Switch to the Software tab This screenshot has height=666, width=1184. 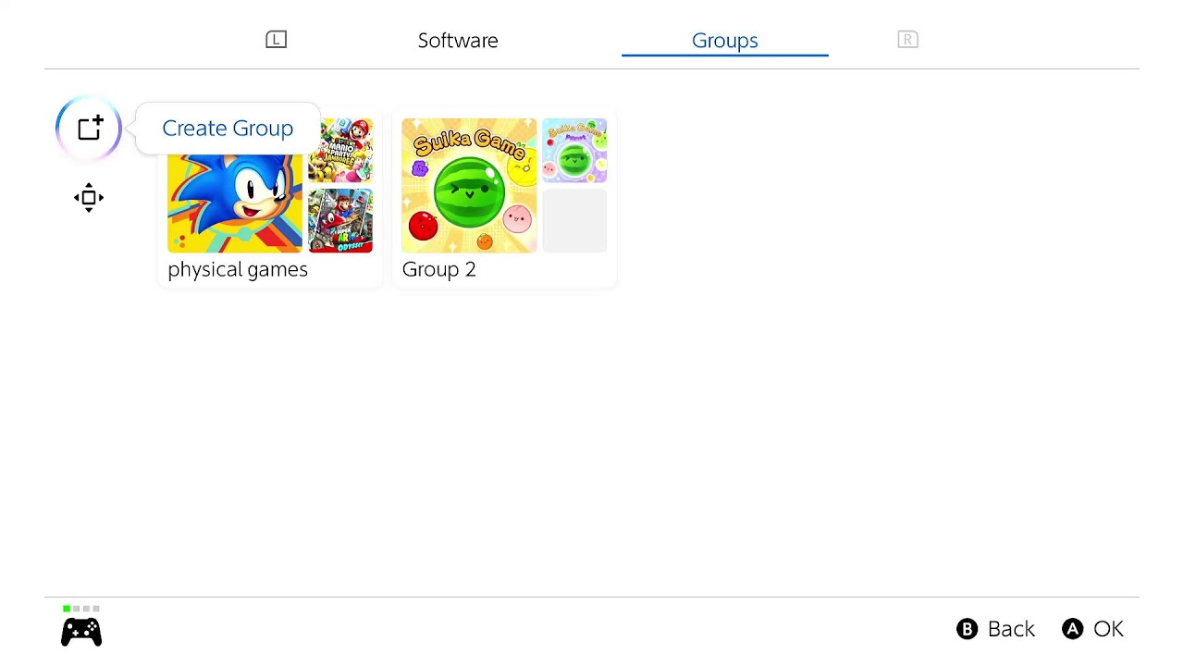click(458, 41)
